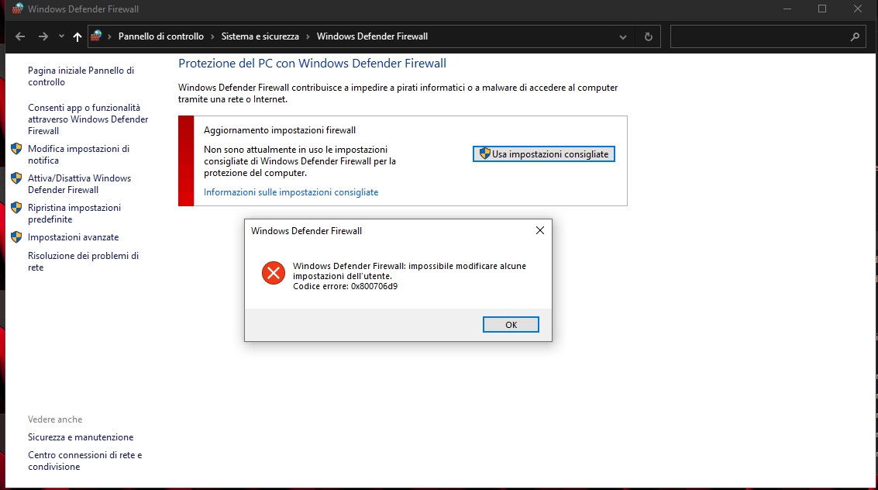Open 'Risoluzione dei problemi di rete' link
The height and width of the screenshot is (490, 878).
pyautogui.click(x=84, y=261)
